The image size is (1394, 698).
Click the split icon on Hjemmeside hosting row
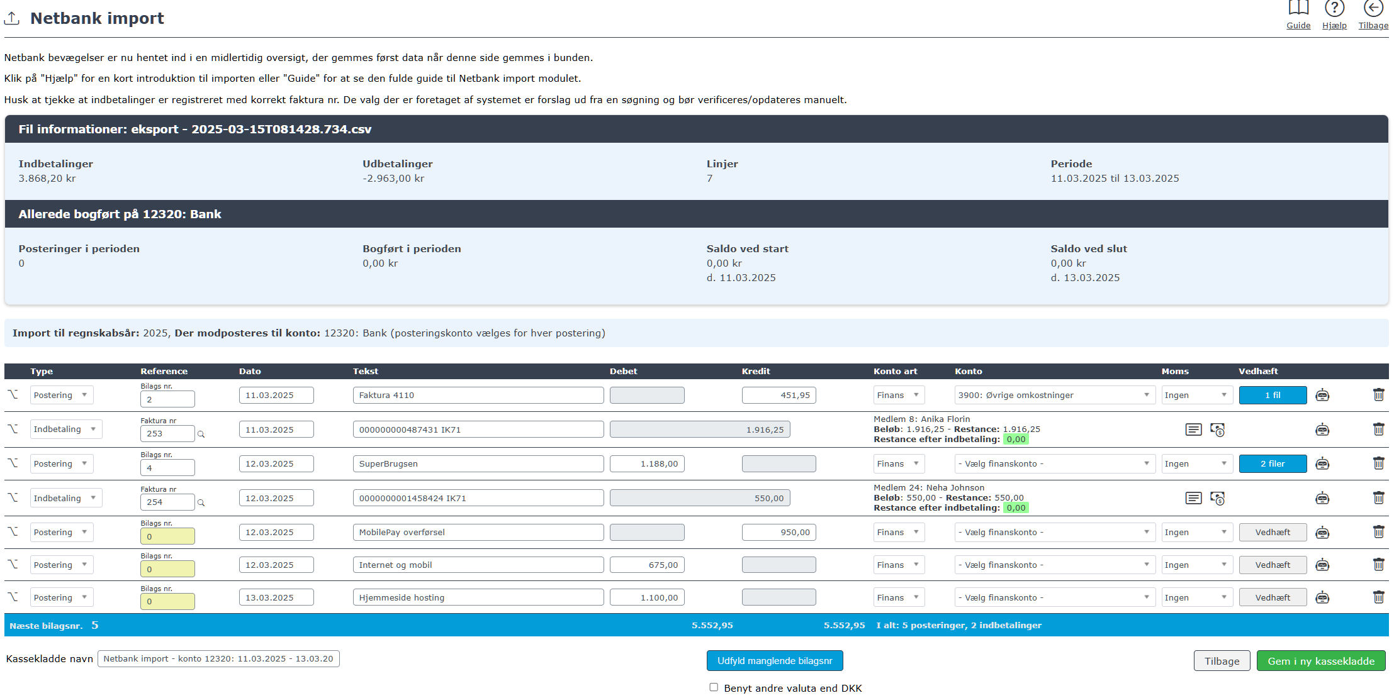click(14, 597)
